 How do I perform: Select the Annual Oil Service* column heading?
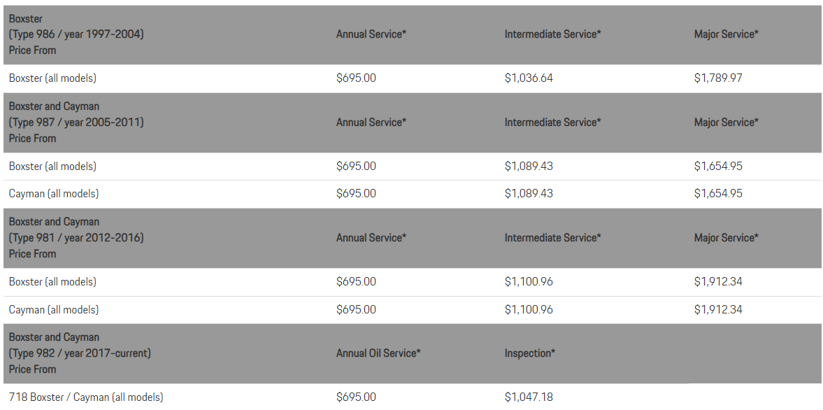(378, 353)
